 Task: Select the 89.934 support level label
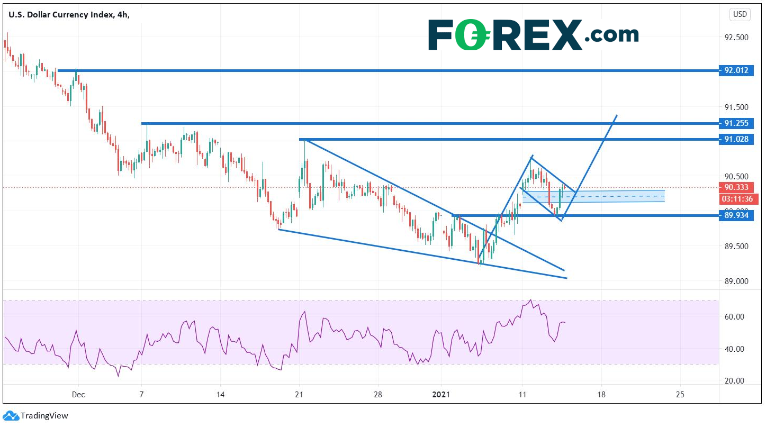pos(736,215)
